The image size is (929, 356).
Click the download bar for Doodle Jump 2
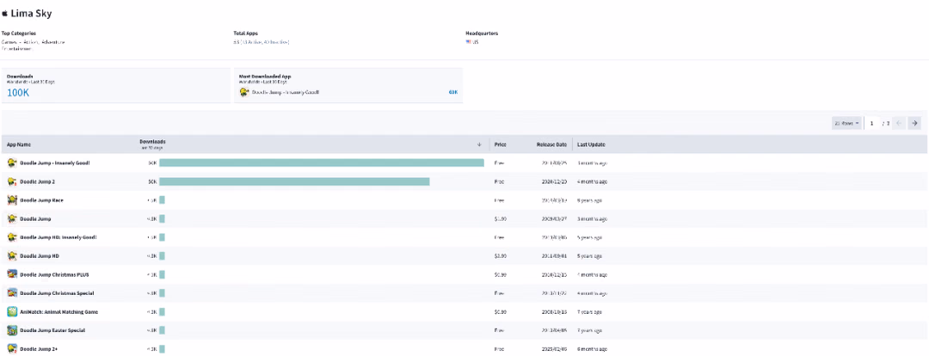[294, 181]
